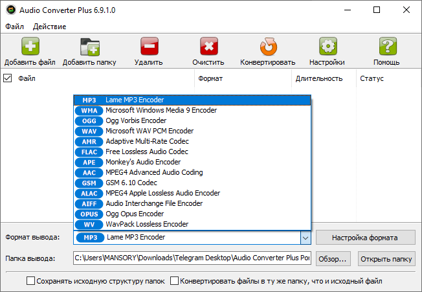The height and width of the screenshot is (292, 422).
Task: Enable Сохранять исходную структуру папок checkbox
Action: click(30, 281)
